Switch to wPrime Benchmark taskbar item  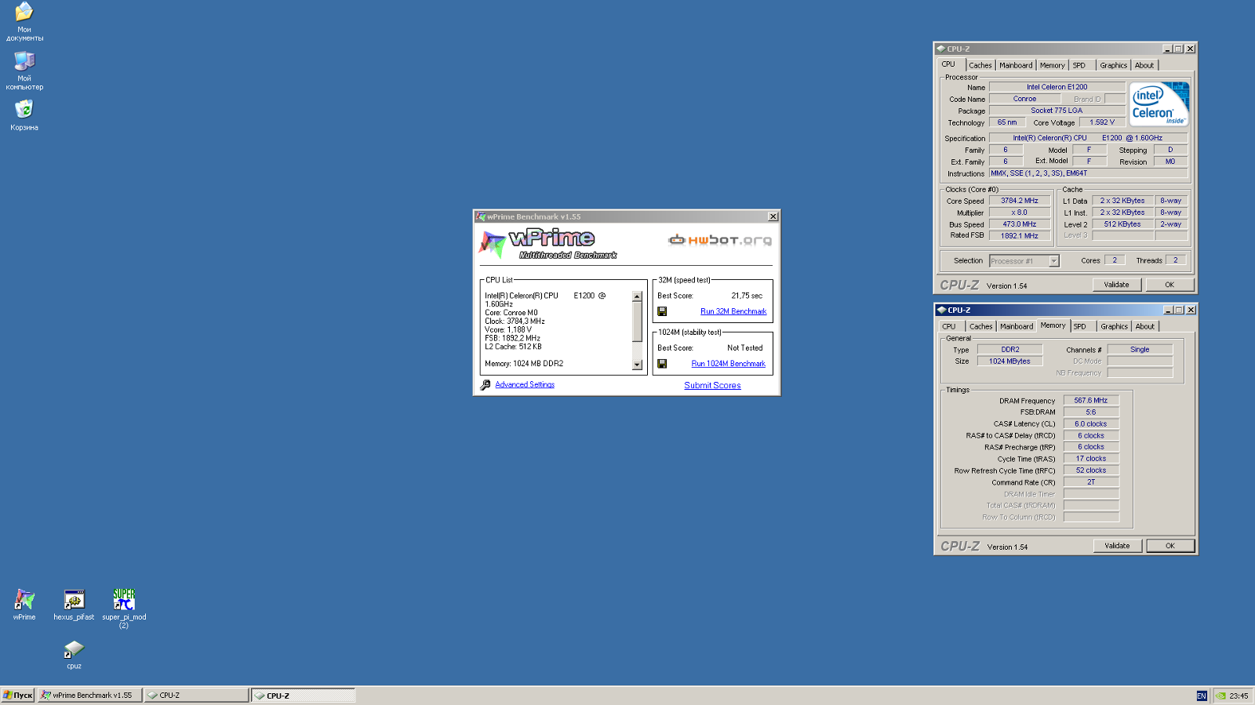click(89, 695)
